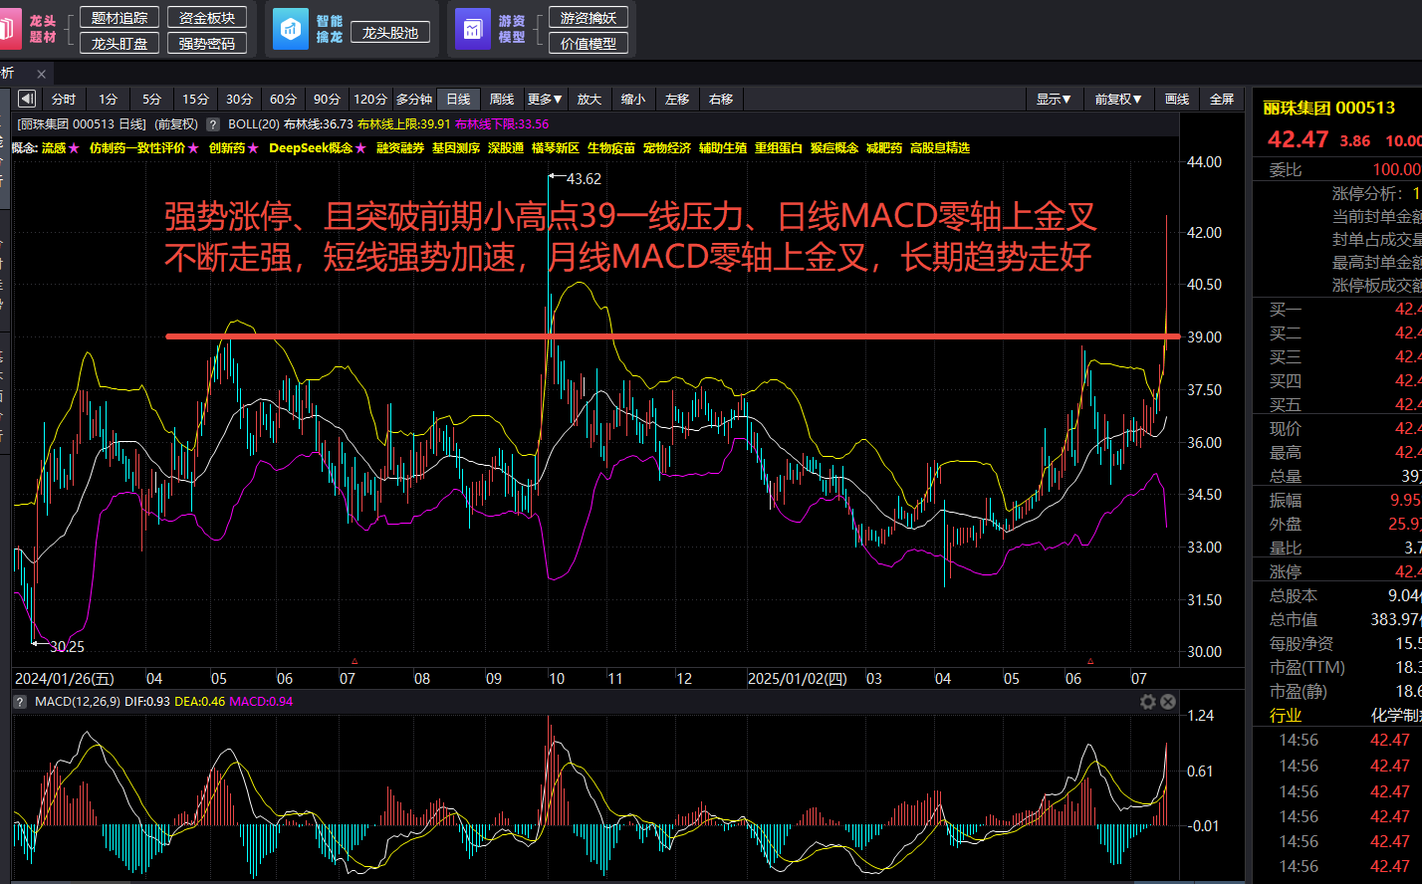
Task: Switch chart to 120分 period
Action: click(370, 100)
